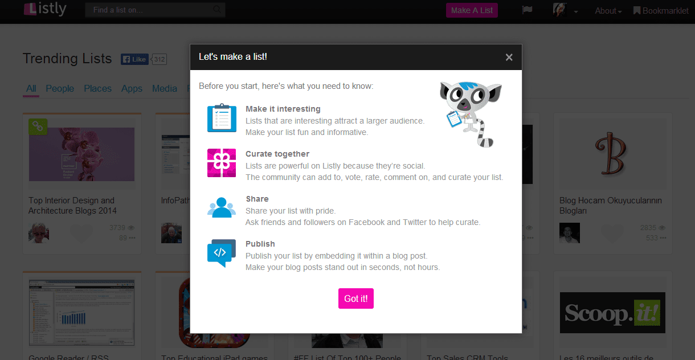The width and height of the screenshot is (695, 360).
Task: Open the user avatar dropdown
Action: point(565,10)
